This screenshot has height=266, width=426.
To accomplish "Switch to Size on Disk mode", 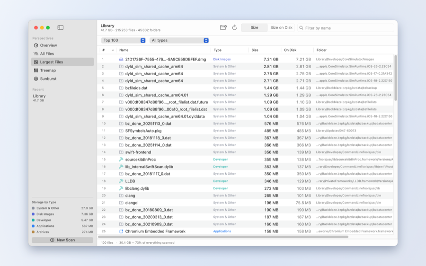I will 281,27.
